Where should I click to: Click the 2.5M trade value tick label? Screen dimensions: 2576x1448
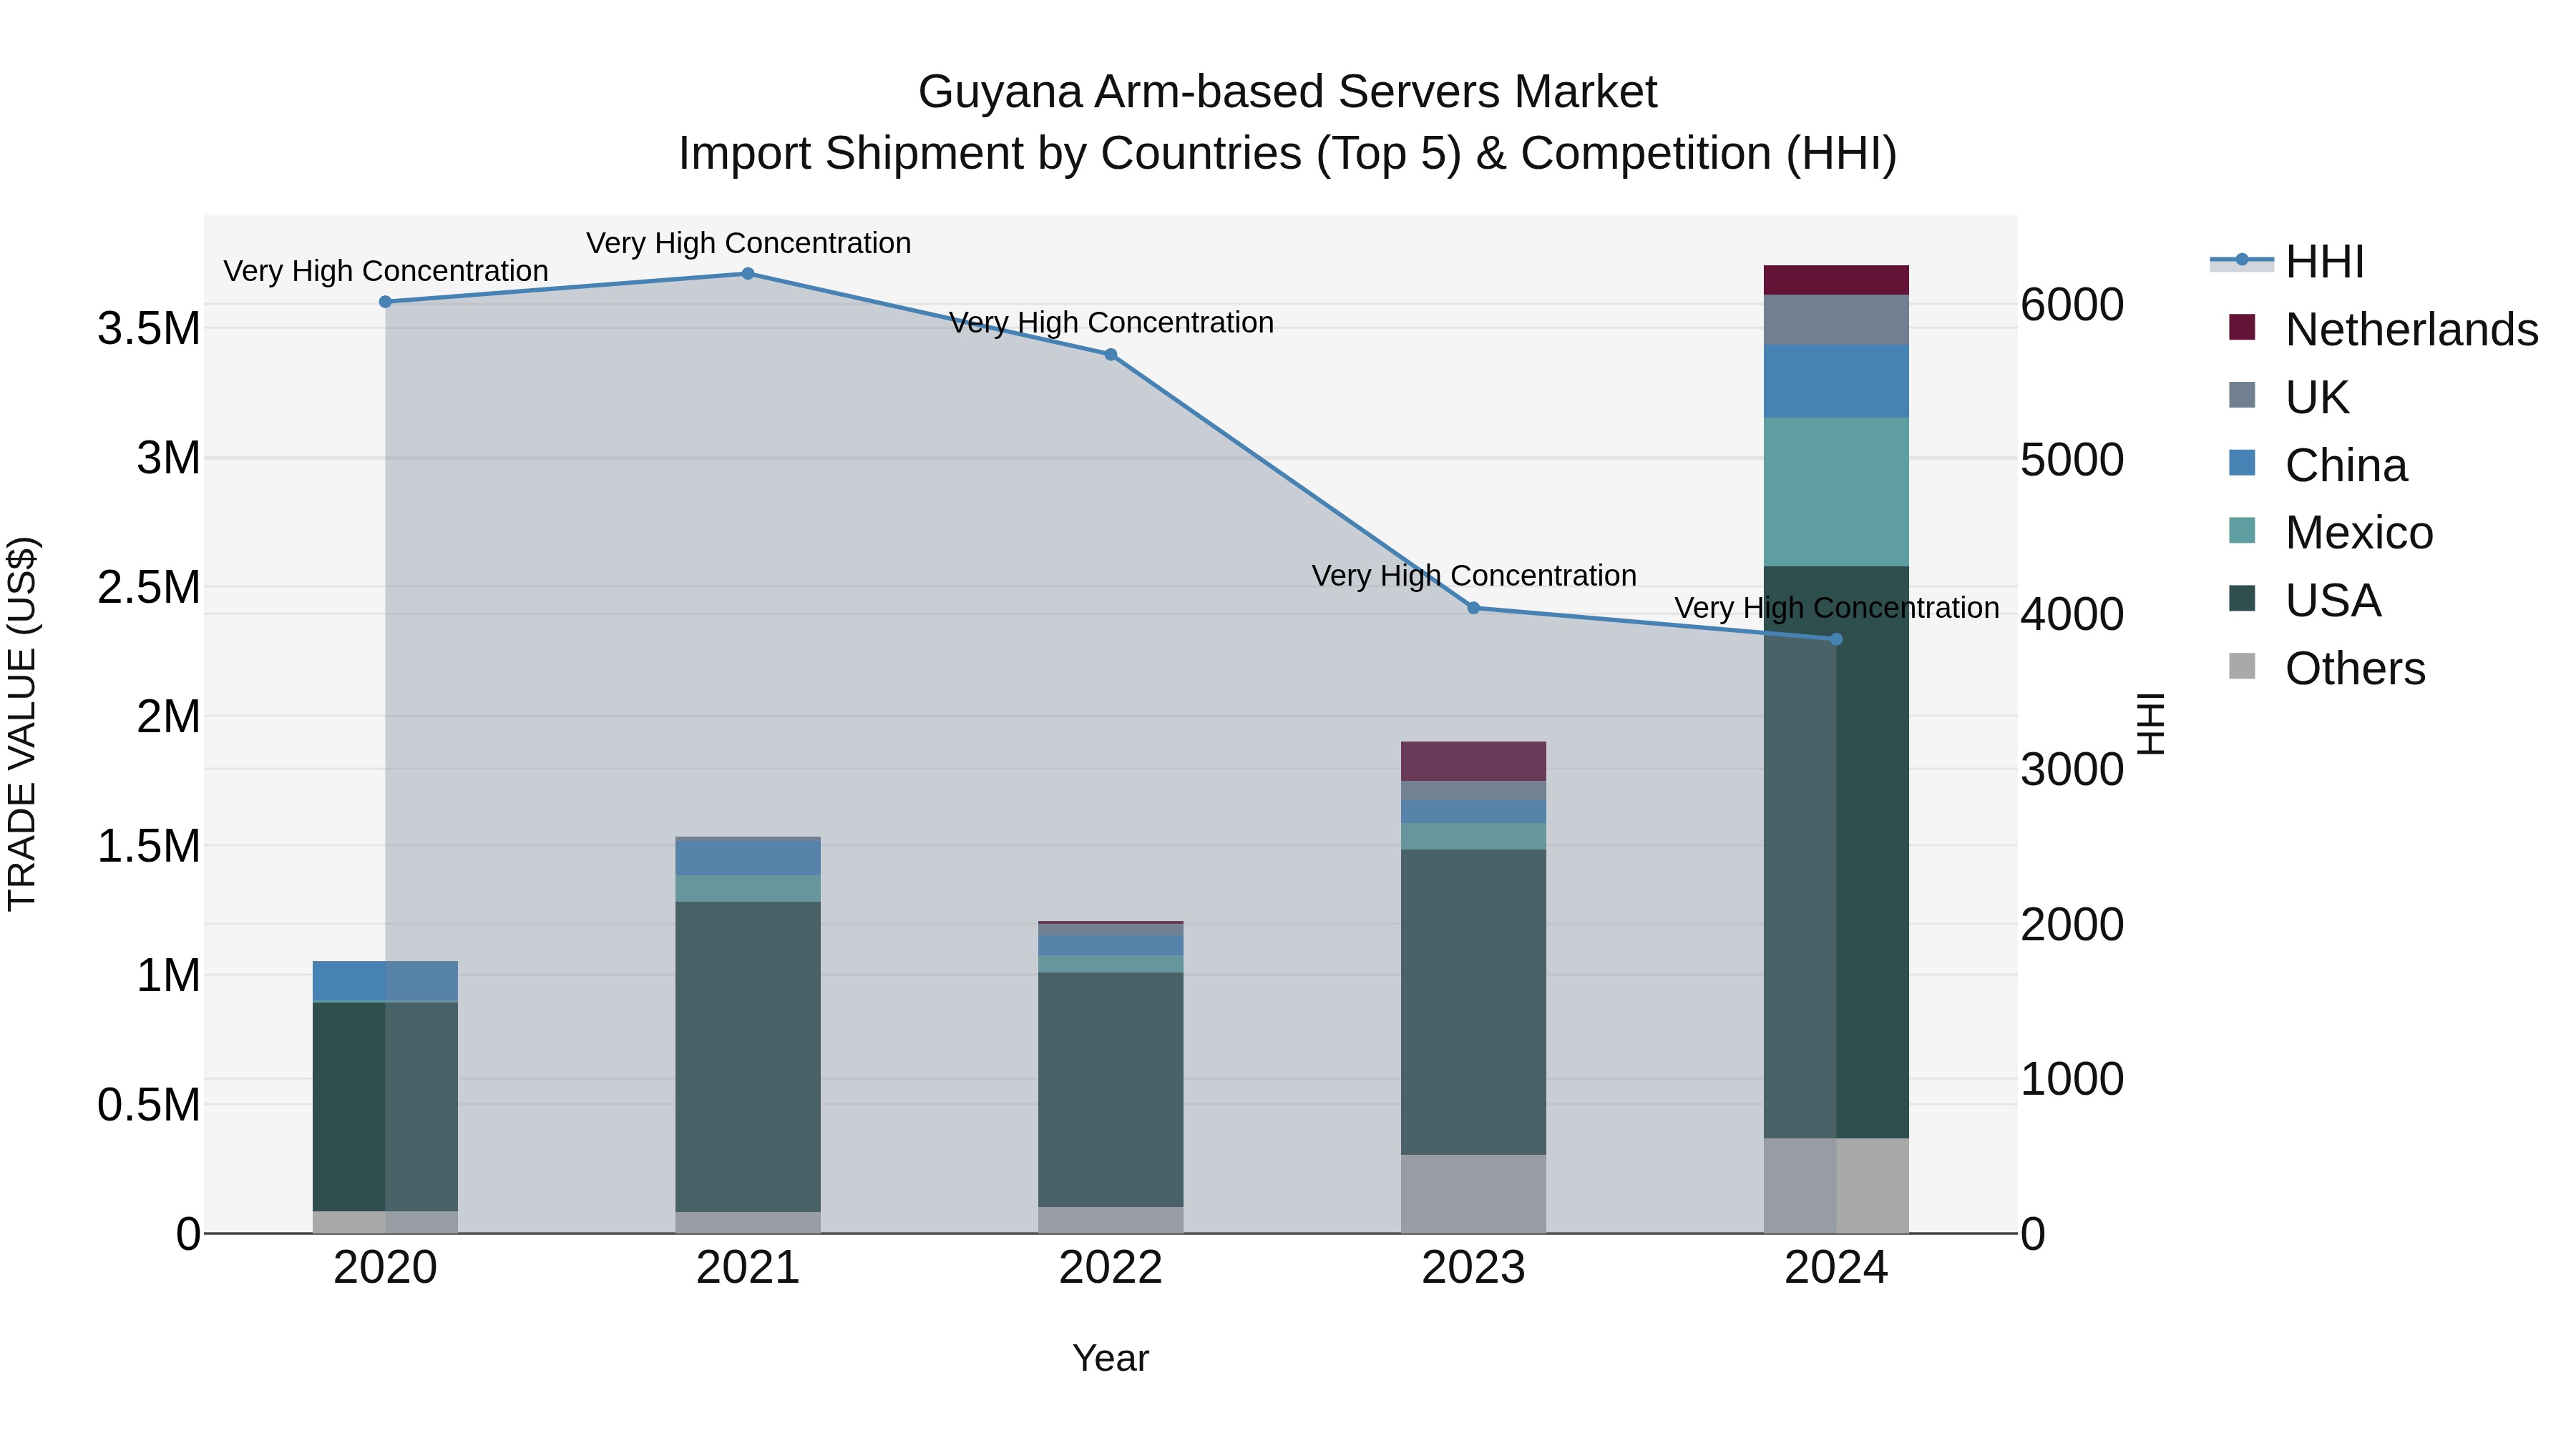coord(149,586)
